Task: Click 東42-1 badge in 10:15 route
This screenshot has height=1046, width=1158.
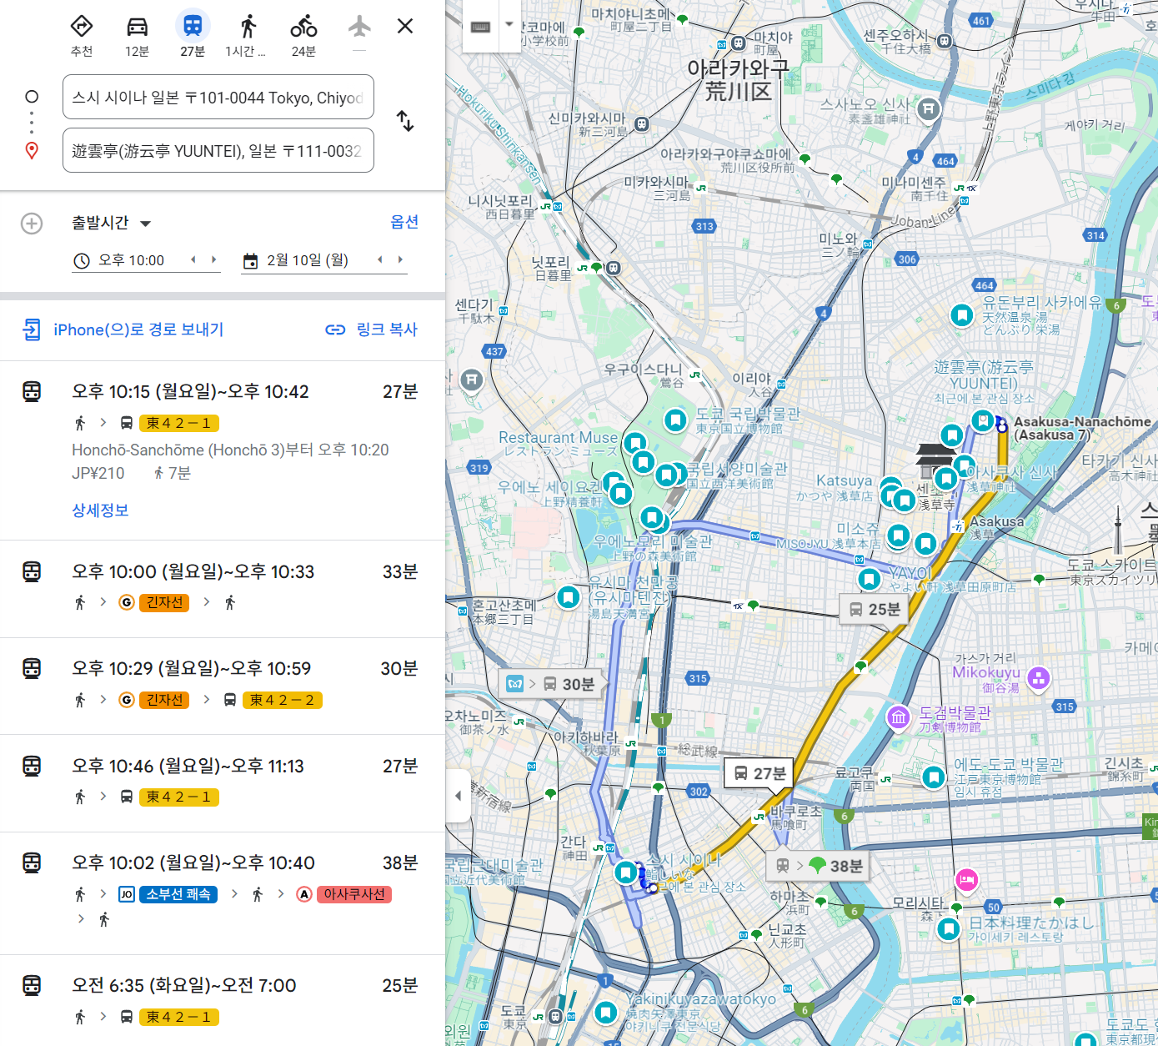Action: [x=178, y=423]
